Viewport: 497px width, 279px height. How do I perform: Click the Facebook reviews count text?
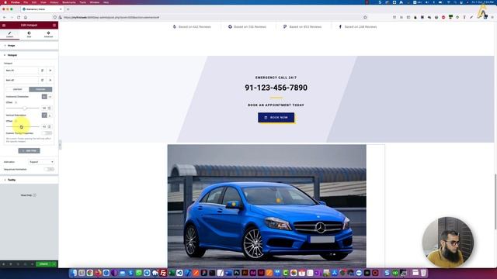(x=360, y=27)
